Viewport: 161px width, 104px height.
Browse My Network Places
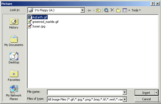[14, 93]
